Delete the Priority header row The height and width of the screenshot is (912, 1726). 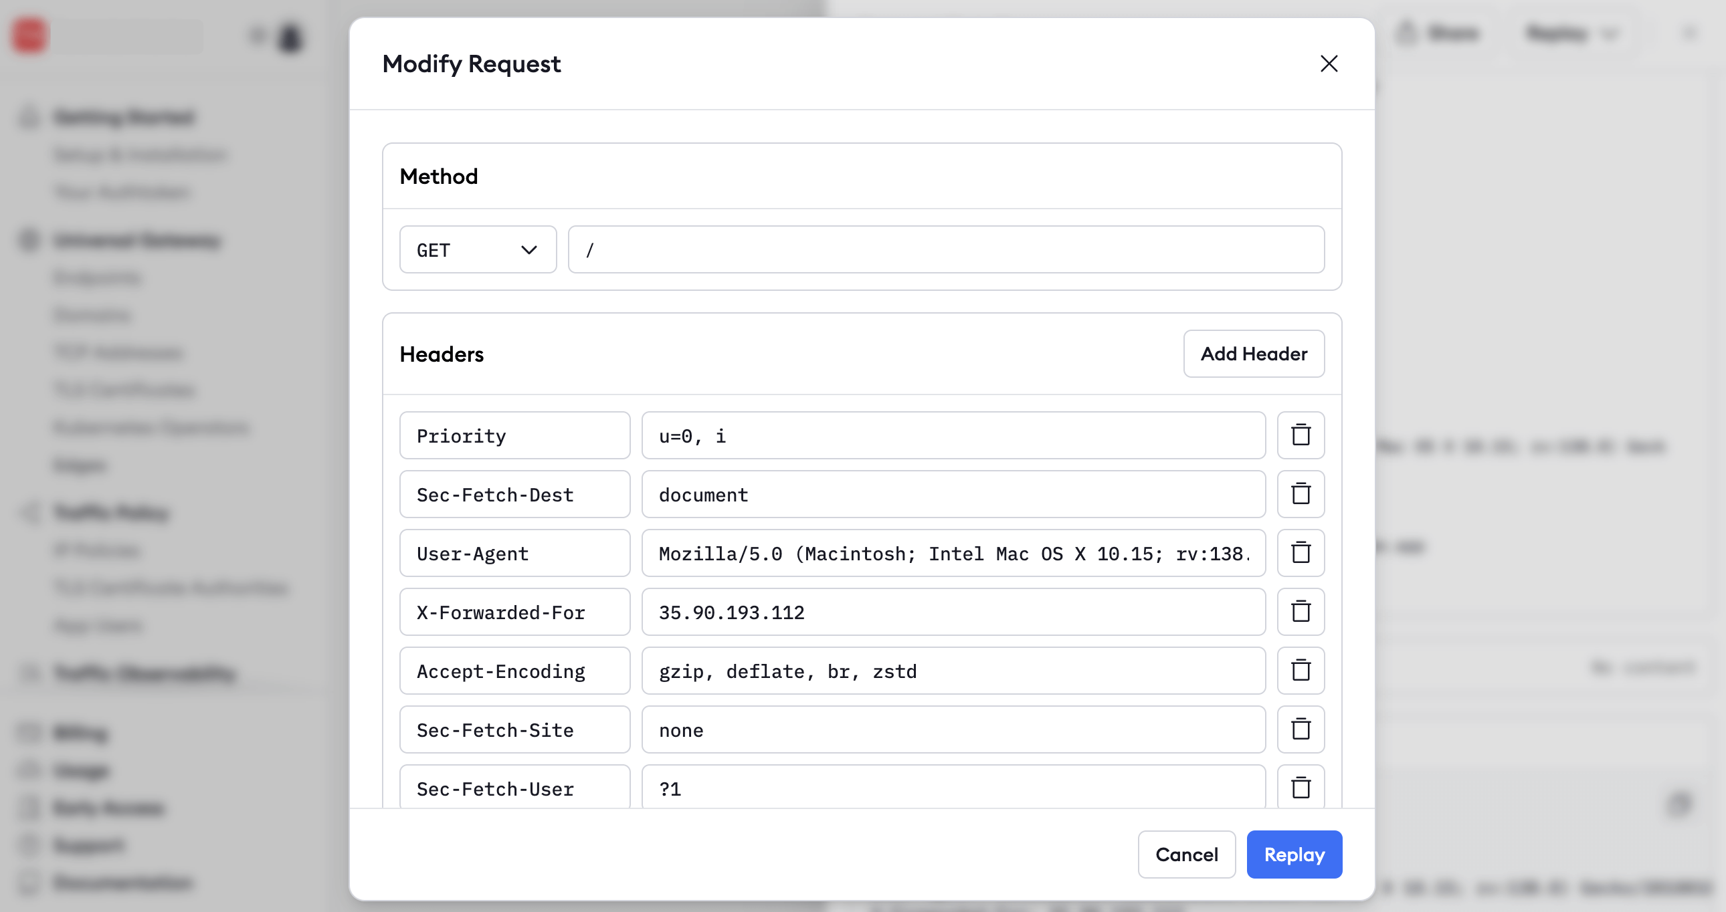tap(1300, 435)
